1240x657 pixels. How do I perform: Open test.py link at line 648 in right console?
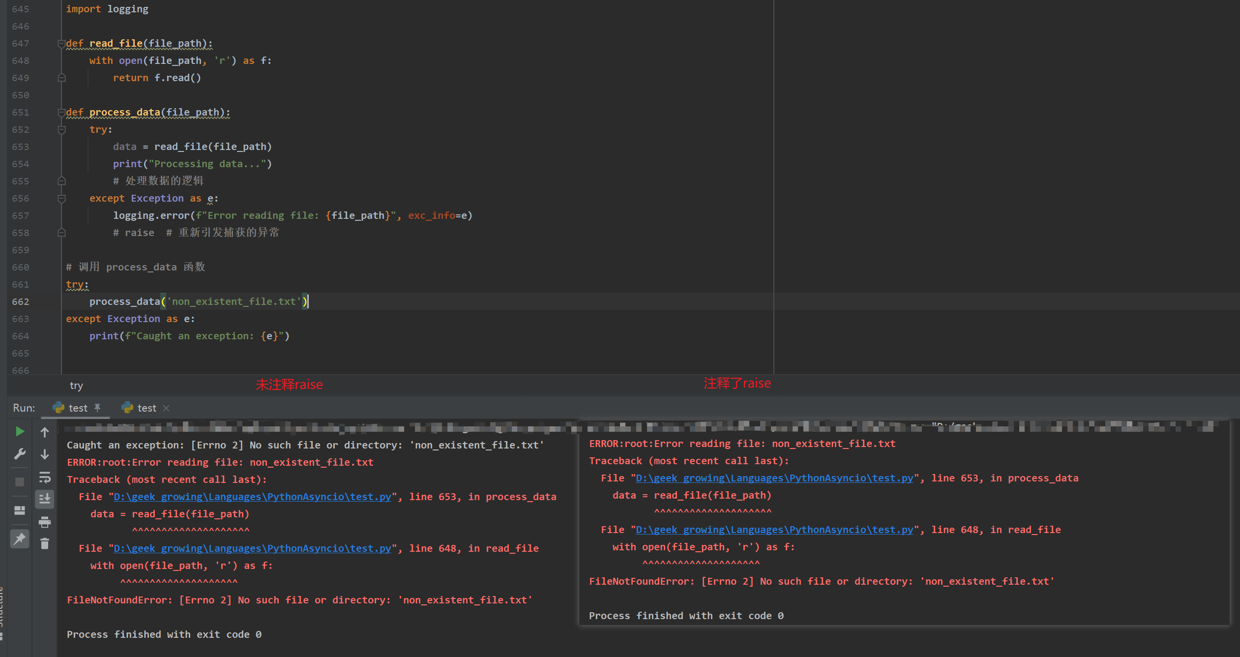[774, 530]
